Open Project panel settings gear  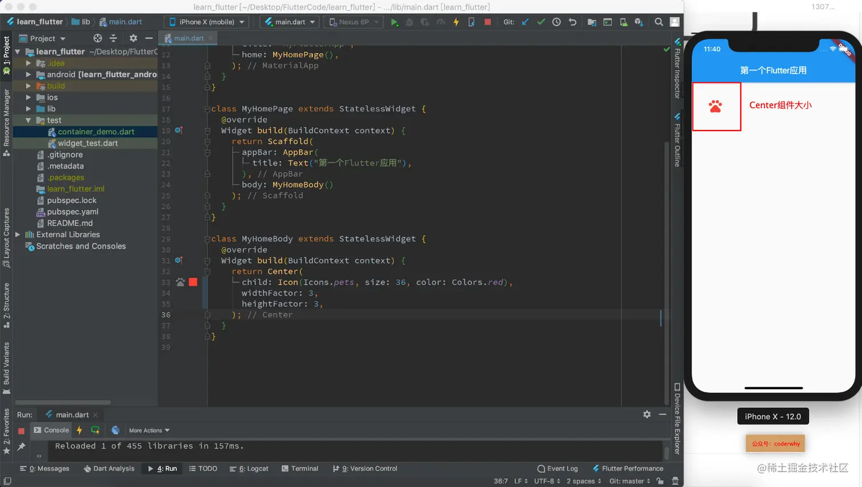(133, 38)
